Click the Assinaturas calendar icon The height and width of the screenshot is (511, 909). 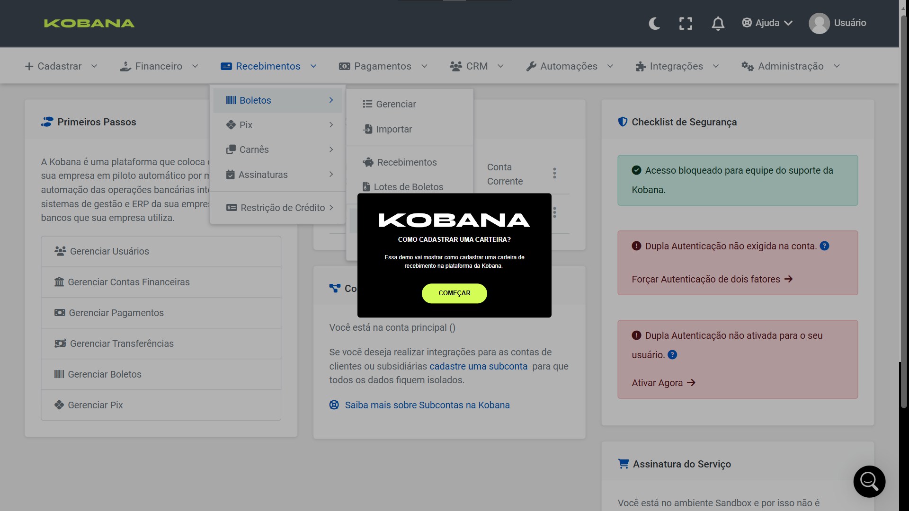(x=231, y=175)
